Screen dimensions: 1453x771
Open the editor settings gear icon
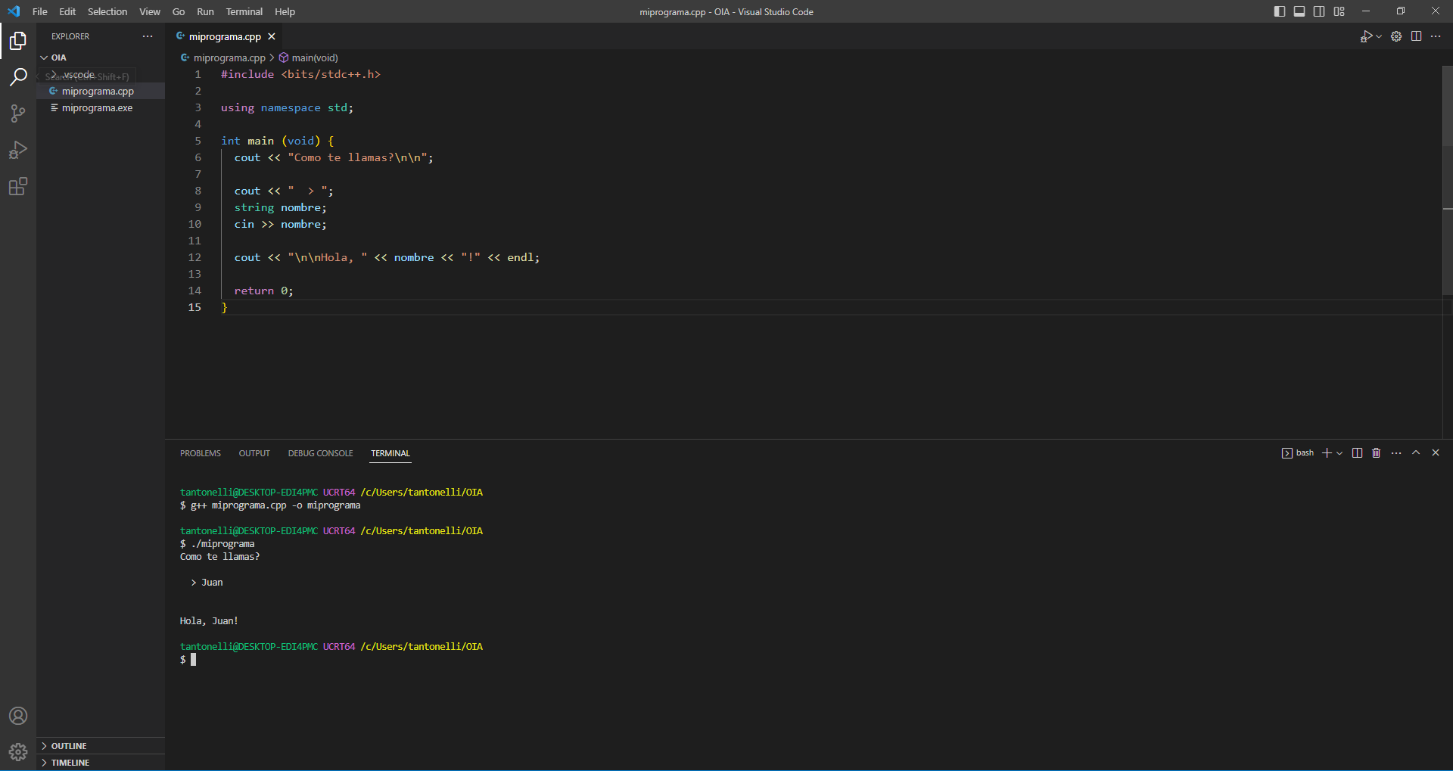[x=1396, y=36]
